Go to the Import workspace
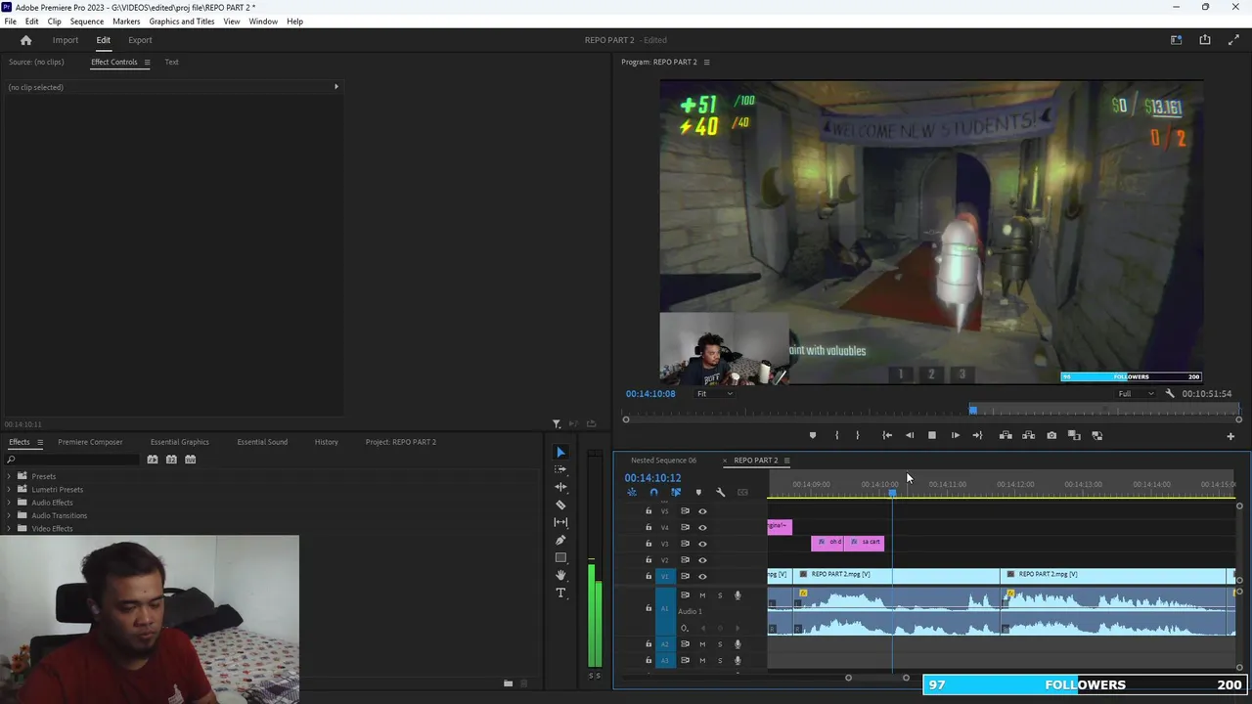This screenshot has height=704, width=1252. click(x=66, y=40)
